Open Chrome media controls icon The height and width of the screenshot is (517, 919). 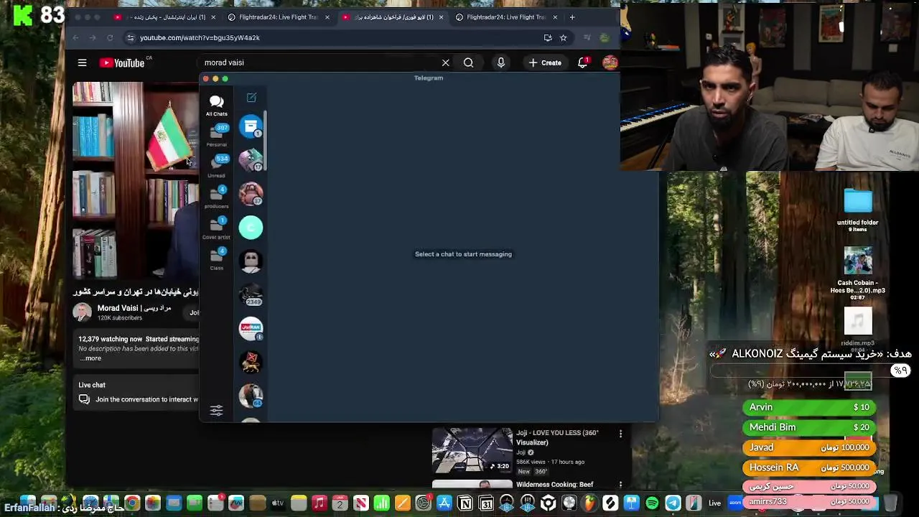[x=587, y=37]
